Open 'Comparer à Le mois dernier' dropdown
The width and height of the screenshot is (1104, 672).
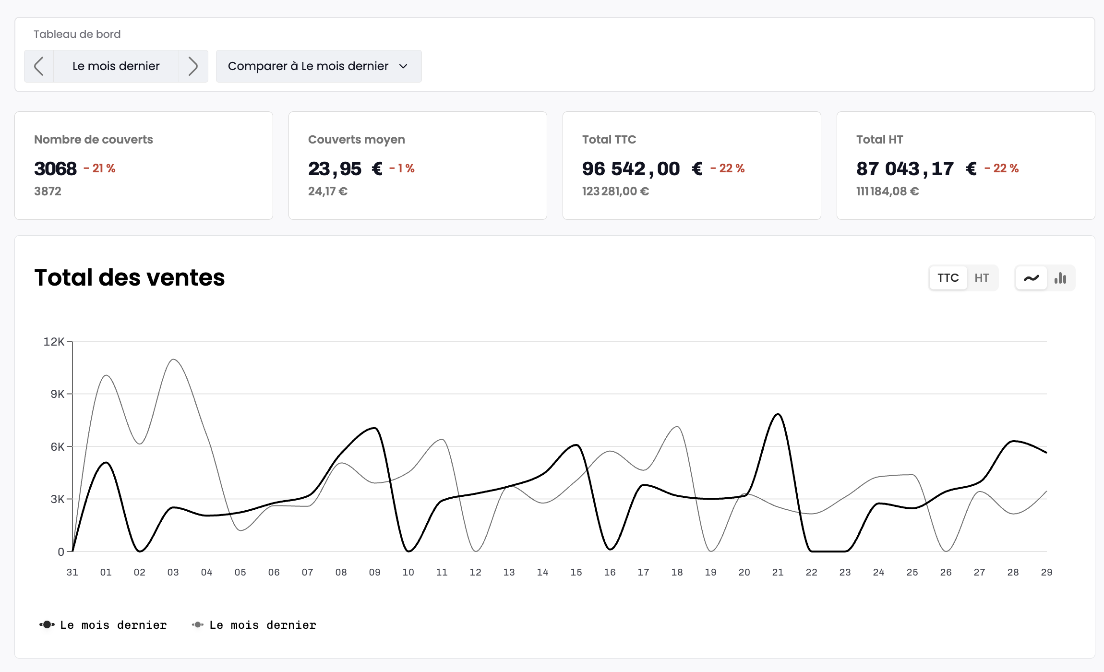[308, 66]
